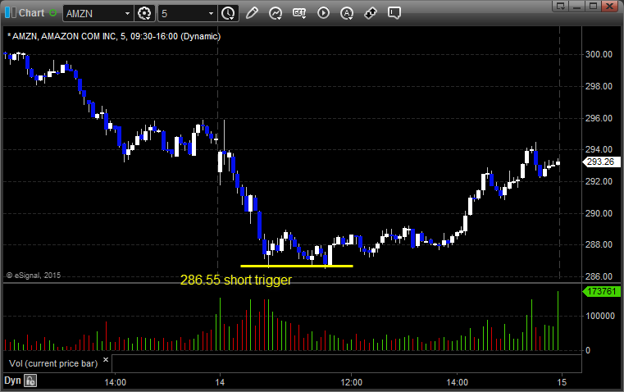Click the date 14 time axis label
624x392 pixels.
coord(220,382)
